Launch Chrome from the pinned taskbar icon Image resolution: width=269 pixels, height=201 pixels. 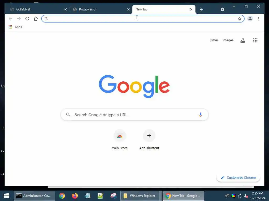click(x=62, y=196)
